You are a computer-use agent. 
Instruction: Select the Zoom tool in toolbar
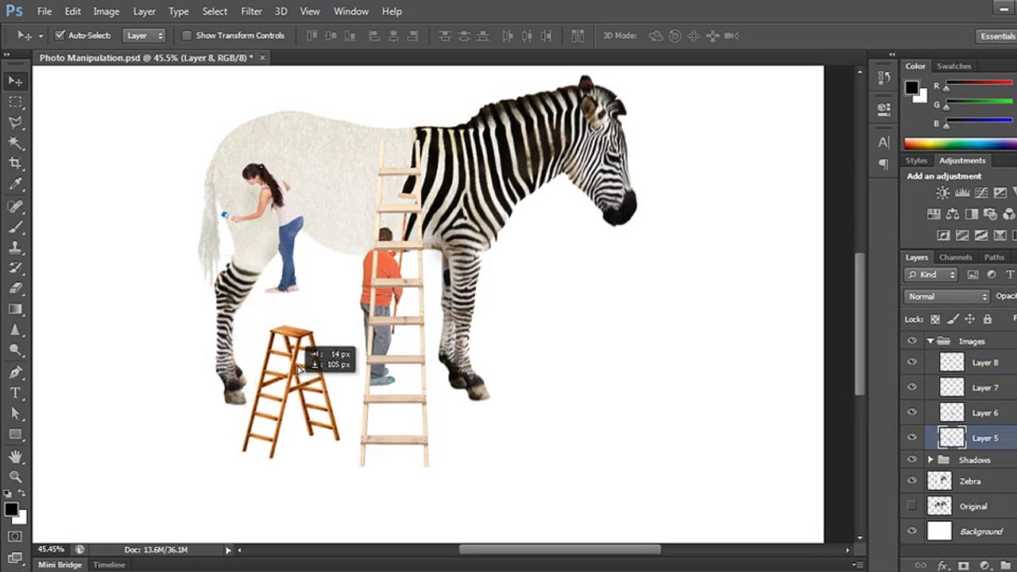(x=15, y=477)
